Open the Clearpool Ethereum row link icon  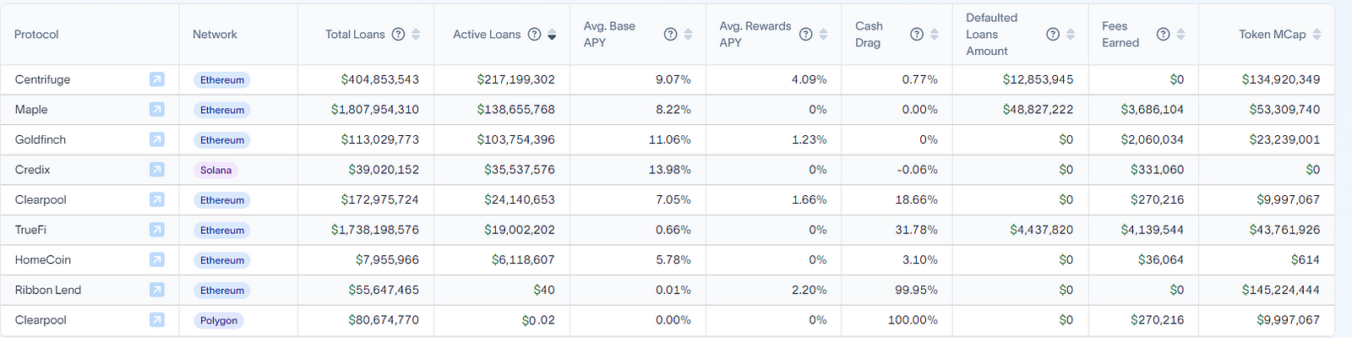pos(157,199)
